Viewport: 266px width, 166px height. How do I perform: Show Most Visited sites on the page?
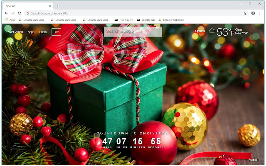(x=15, y=32)
